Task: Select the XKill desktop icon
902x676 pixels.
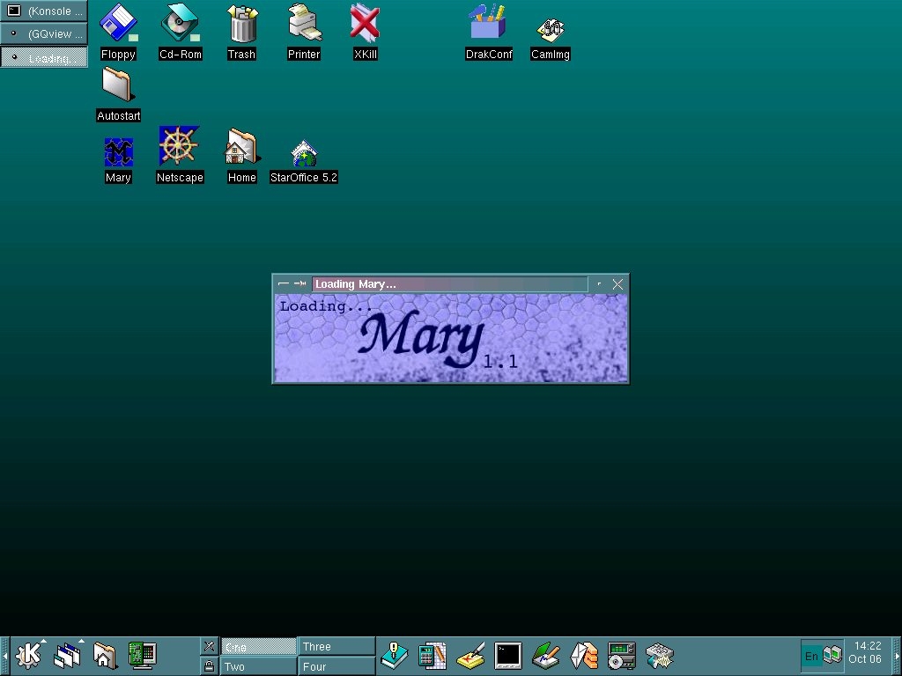Action: 365,24
